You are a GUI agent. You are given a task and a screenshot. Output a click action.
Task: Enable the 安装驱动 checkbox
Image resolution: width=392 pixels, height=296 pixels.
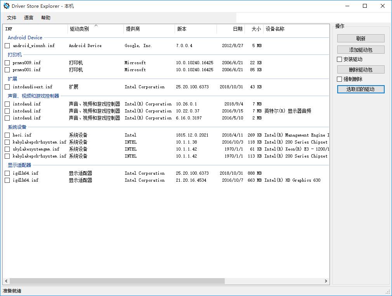(340, 60)
